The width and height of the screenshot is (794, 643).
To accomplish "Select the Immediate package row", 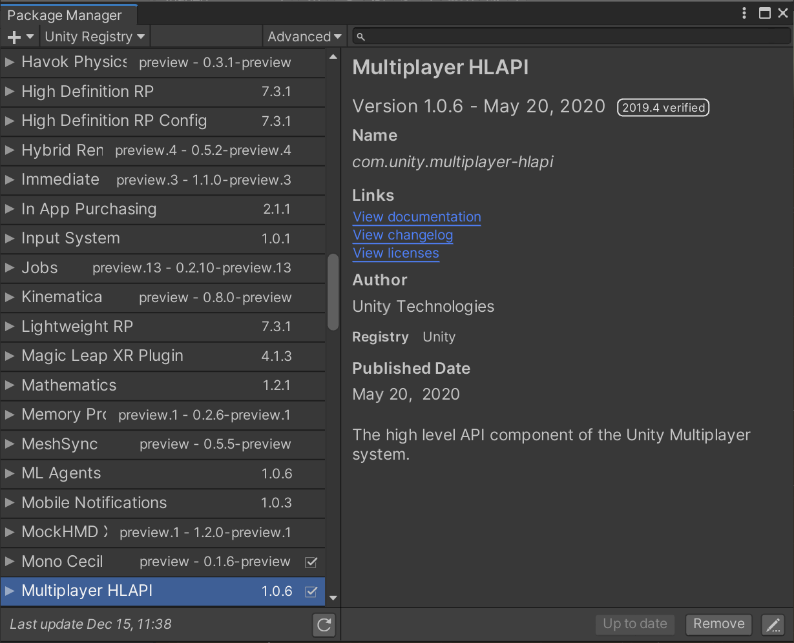I will pyautogui.click(x=163, y=179).
